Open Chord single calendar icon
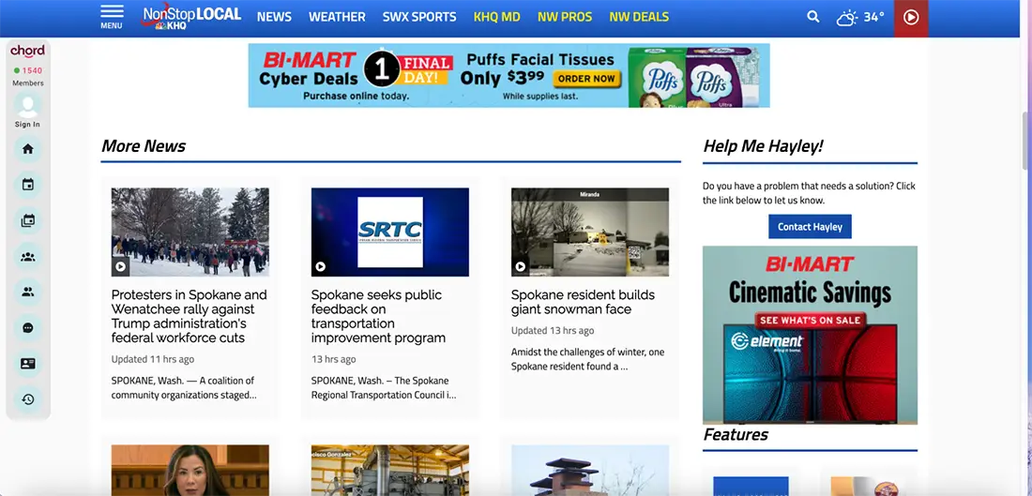 coord(27,185)
